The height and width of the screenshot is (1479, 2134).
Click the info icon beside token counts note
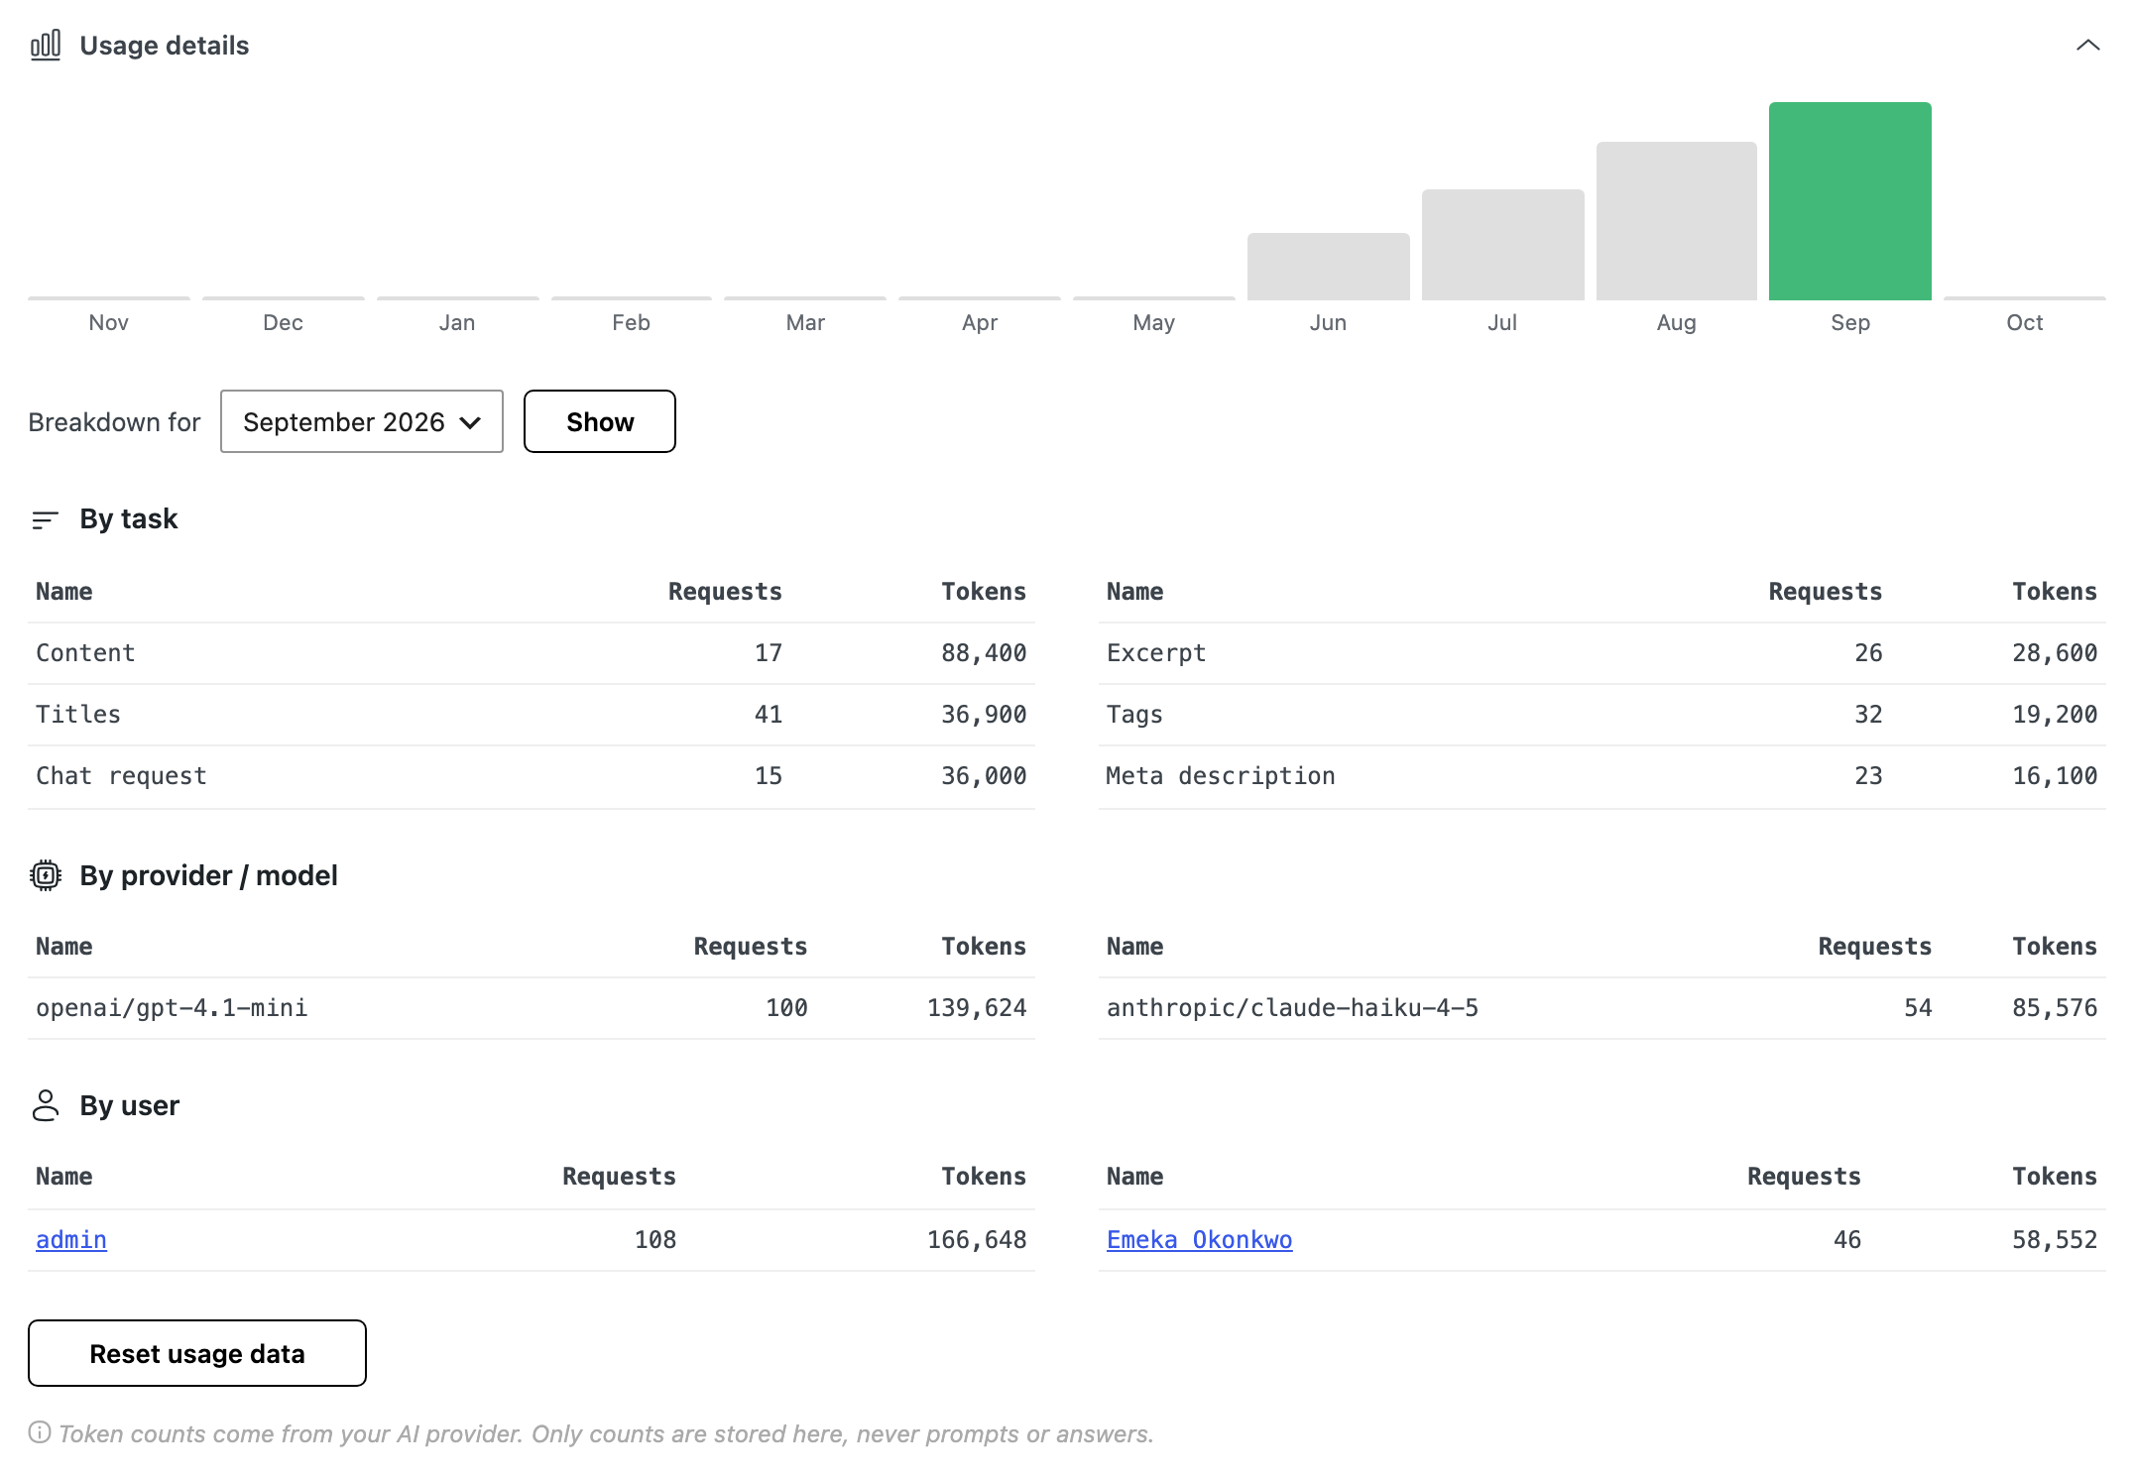tap(40, 1432)
